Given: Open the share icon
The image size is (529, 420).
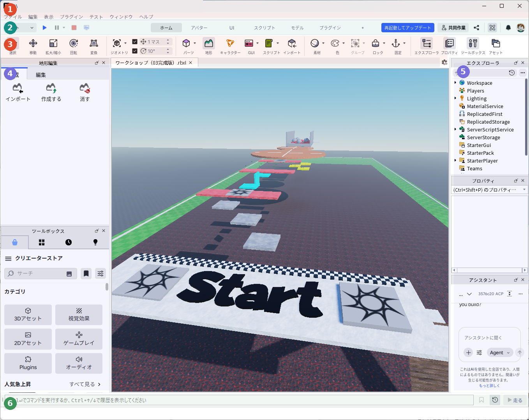Looking at the screenshot, I should pyautogui.click(x=476, y=28).
